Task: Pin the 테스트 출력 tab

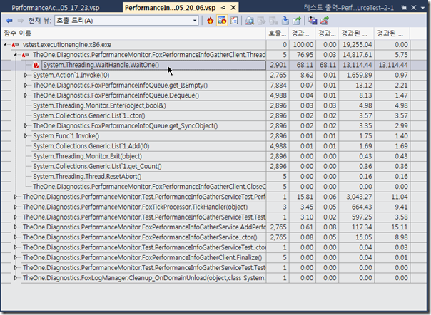Action: coord(404,8)
